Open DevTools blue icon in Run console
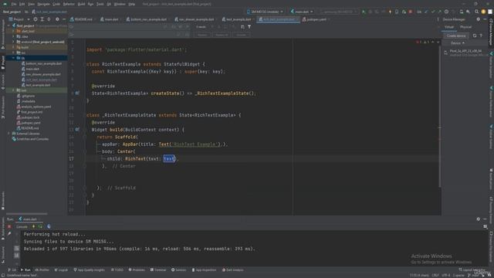Viewport: 494px width, 278px height. click(x=49, y=226)
